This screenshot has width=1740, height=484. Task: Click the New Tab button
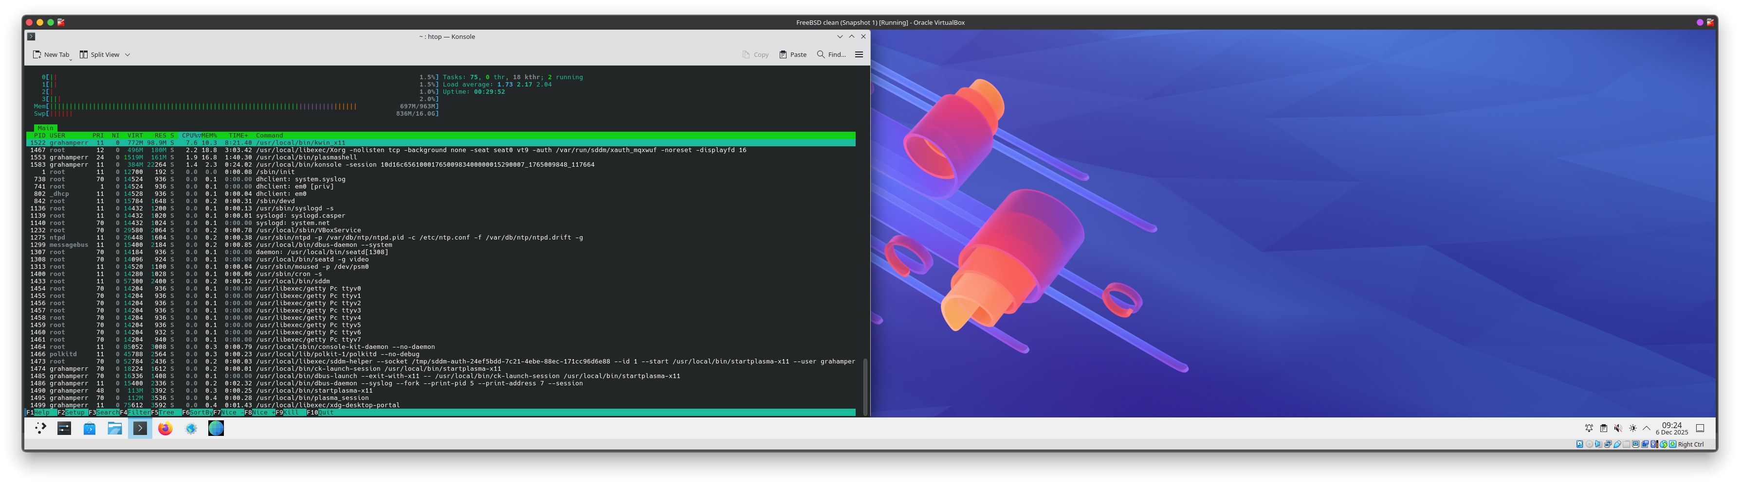pos(51,54)
